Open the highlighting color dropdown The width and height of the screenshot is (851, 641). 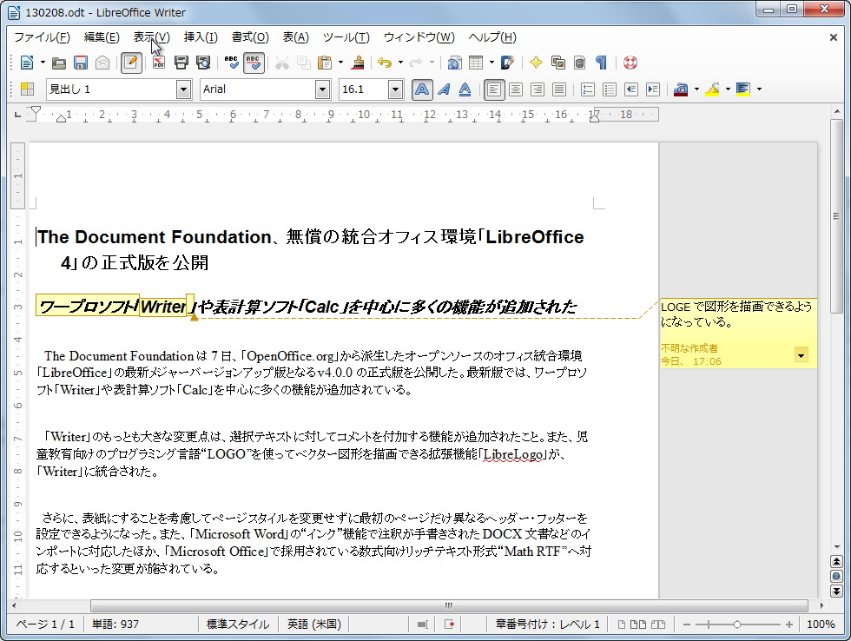pyautogui.click(x=729, y=89)
